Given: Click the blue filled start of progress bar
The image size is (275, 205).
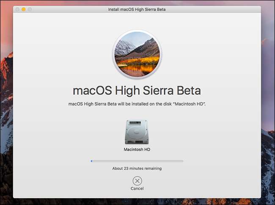Looking at the screenshot, I should 91,161.
